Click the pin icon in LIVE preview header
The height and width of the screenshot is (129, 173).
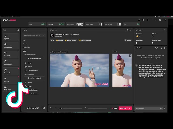[131, 30]
